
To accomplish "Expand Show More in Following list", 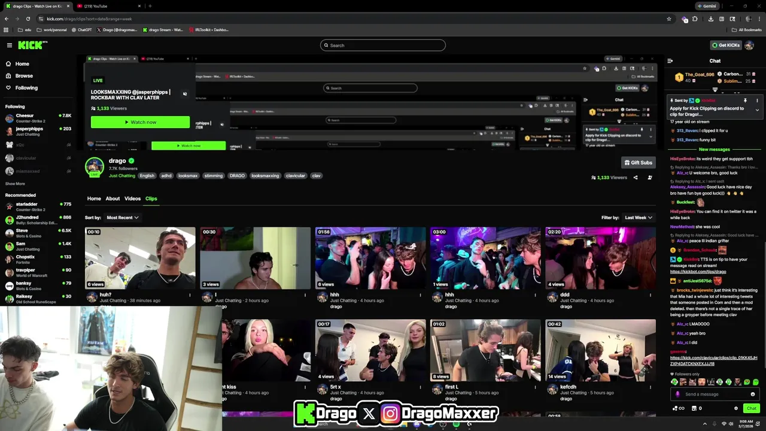I will point(15,184).
